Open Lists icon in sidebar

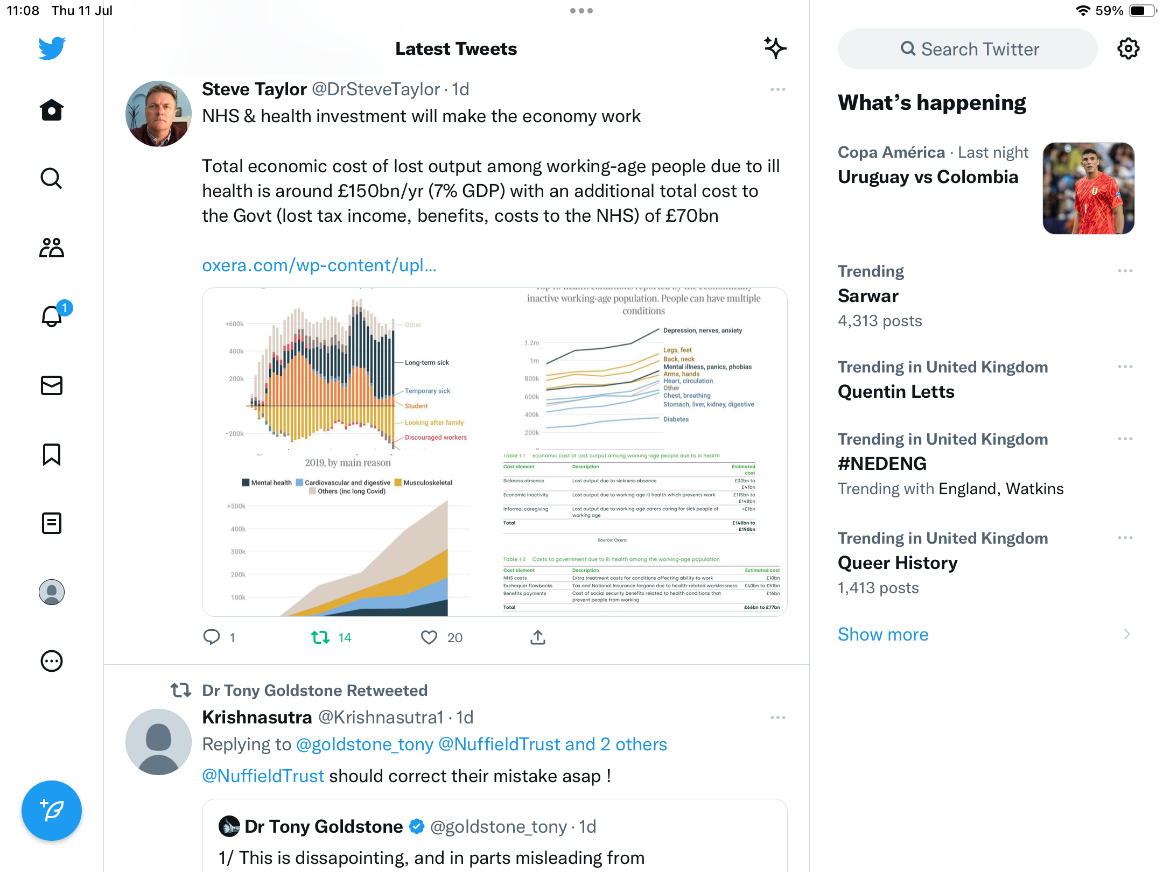[x=52, y=523]
